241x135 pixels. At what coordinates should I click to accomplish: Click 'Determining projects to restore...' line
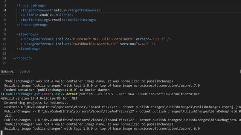coord(36,103)
